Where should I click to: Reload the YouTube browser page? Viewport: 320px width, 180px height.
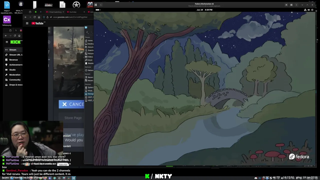[34, 17]
